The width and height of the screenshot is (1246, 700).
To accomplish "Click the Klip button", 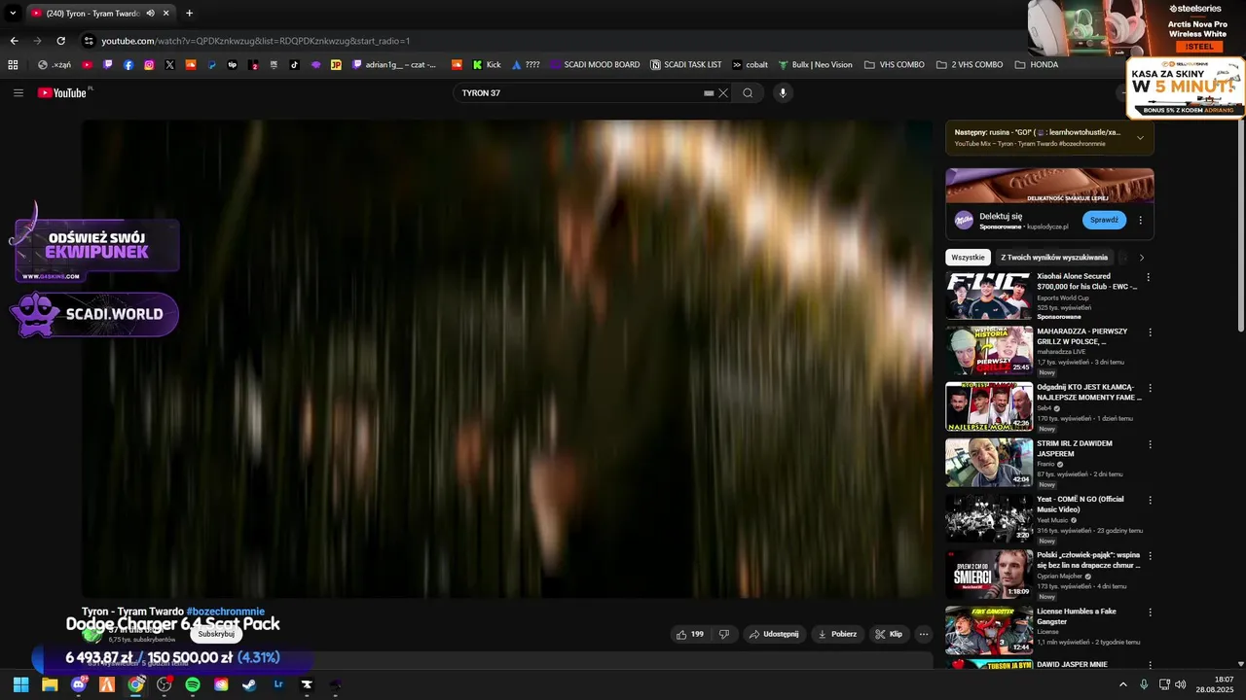I will pos(889,634).
